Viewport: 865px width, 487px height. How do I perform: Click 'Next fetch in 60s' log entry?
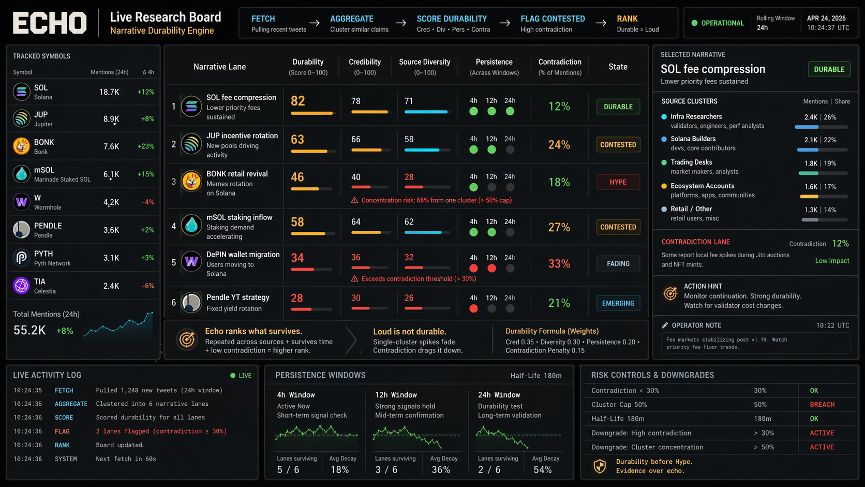coord(126,459)
